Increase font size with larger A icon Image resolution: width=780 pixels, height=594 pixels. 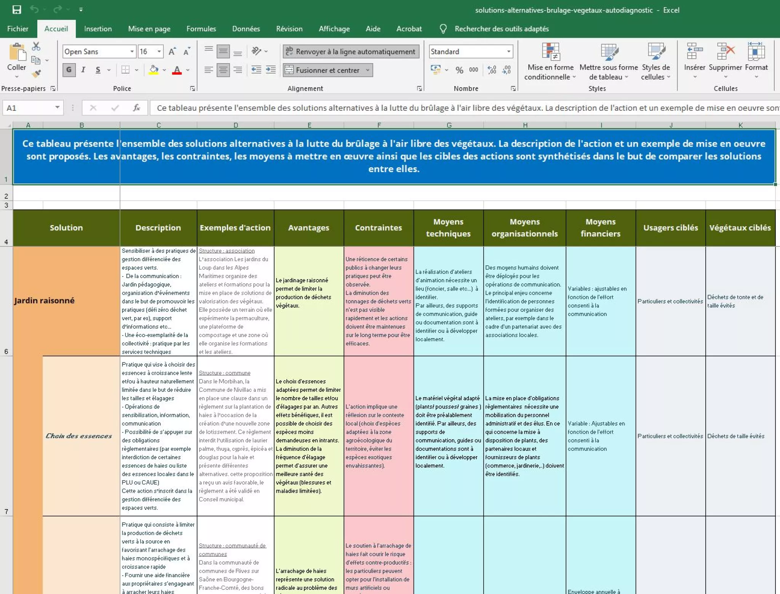point(172,52)
